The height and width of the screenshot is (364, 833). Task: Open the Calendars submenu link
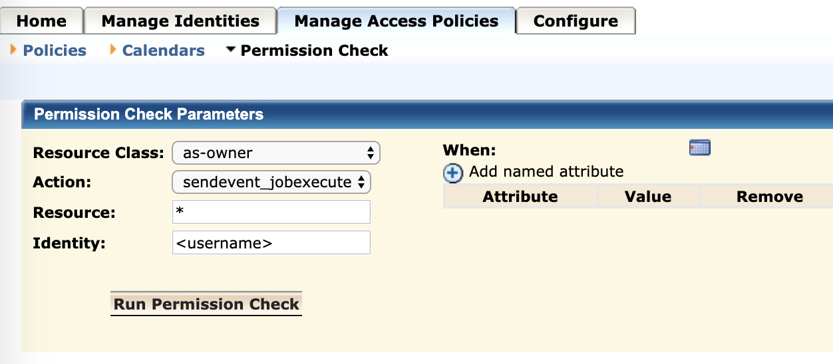pyautogui.click(x=164, y=50)
